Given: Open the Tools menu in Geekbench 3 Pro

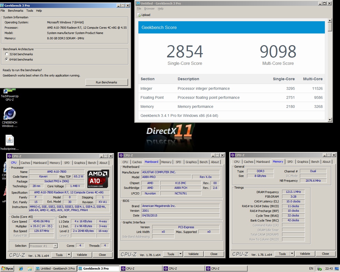Looking at the screenshot, I should tap(30, 11).
